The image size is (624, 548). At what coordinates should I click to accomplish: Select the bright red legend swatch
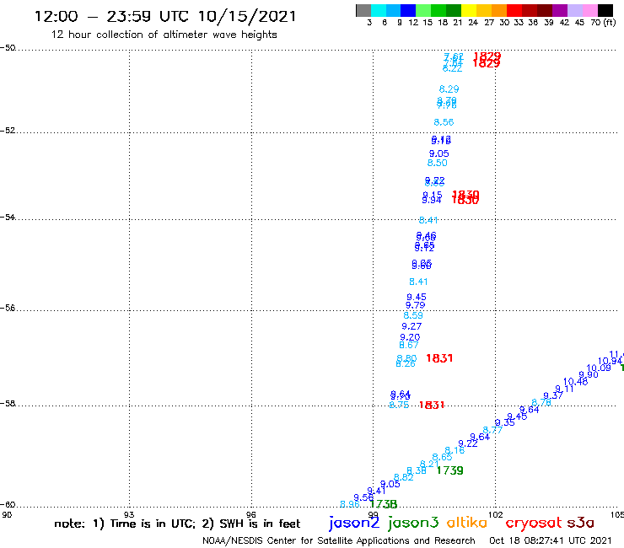(x=514, y=10)
